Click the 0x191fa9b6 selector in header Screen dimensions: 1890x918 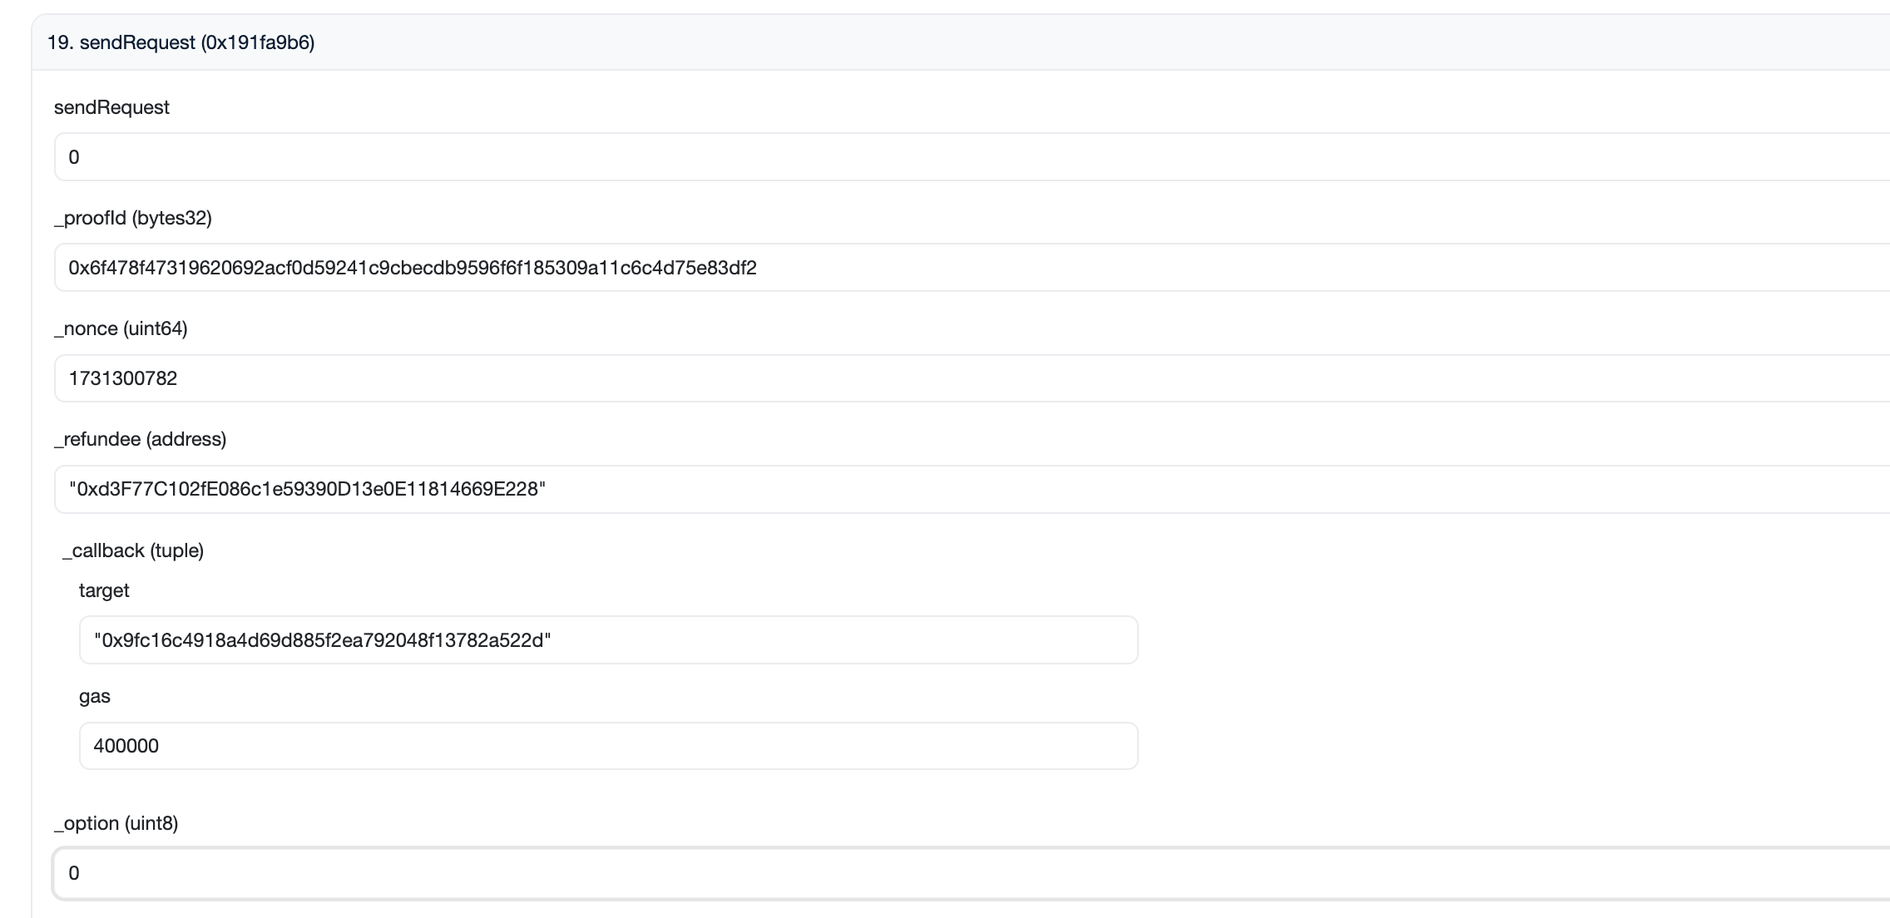point(258,42)
